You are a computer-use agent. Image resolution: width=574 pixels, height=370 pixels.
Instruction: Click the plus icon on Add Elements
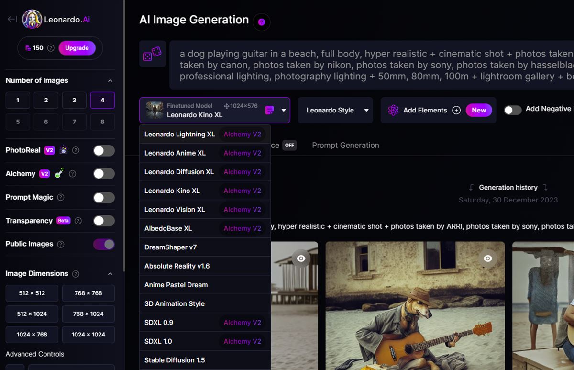tap(456, 110)
